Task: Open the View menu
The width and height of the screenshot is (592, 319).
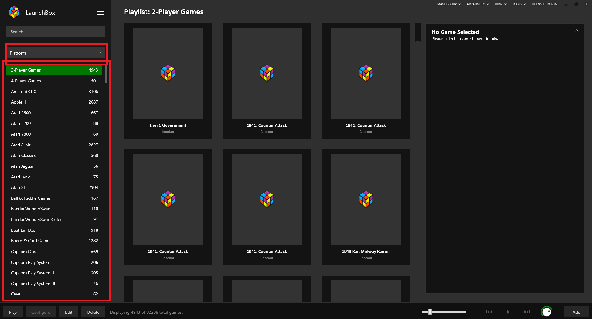Action: pyautogui.click(x=501, y=4)
